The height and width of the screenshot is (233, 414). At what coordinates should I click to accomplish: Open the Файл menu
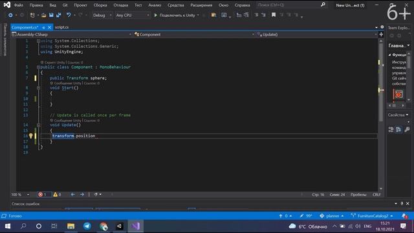19,5
